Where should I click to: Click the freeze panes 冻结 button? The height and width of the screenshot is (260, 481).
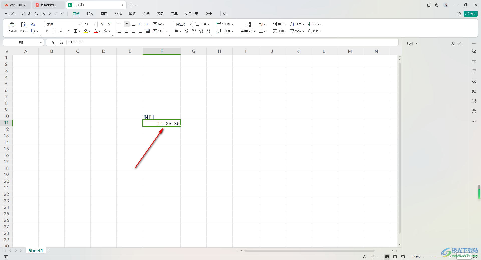[315, 24]
